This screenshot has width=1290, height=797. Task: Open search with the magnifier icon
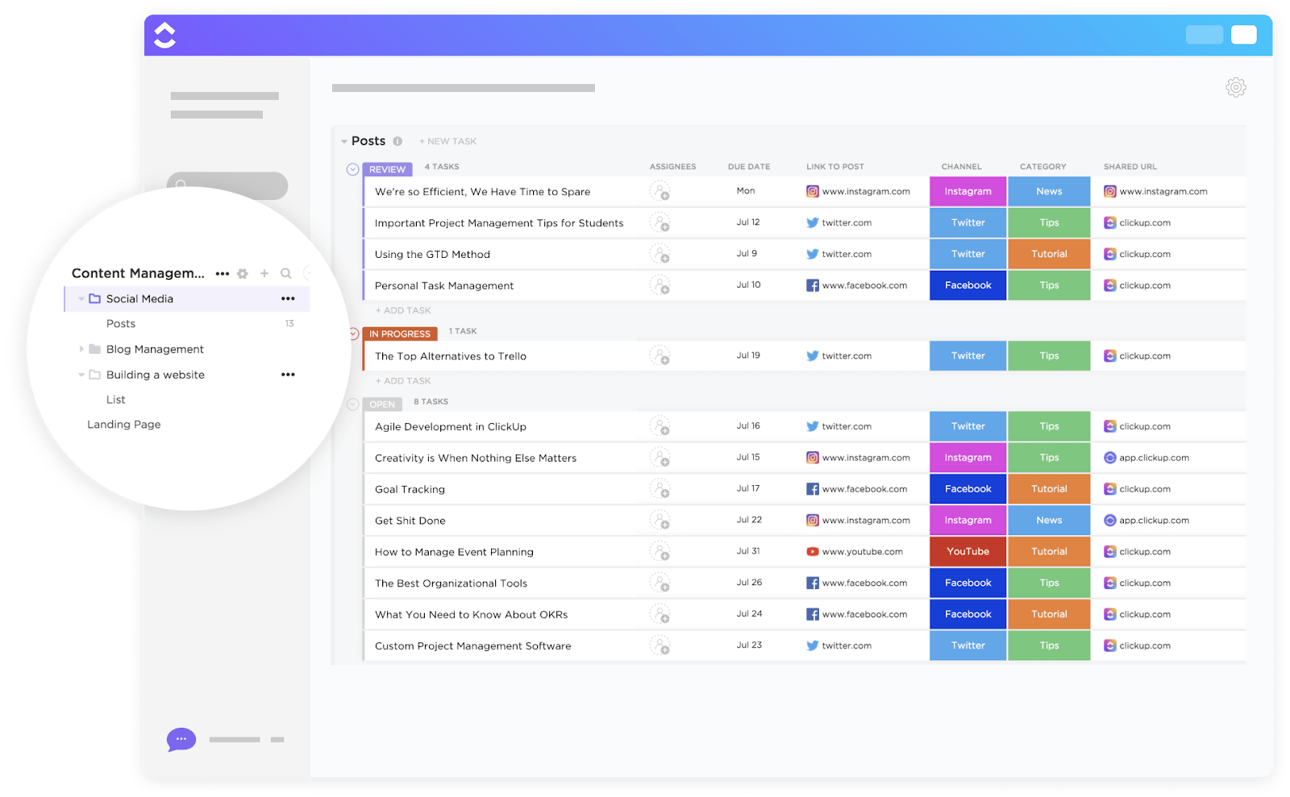(x=286, y=273)
